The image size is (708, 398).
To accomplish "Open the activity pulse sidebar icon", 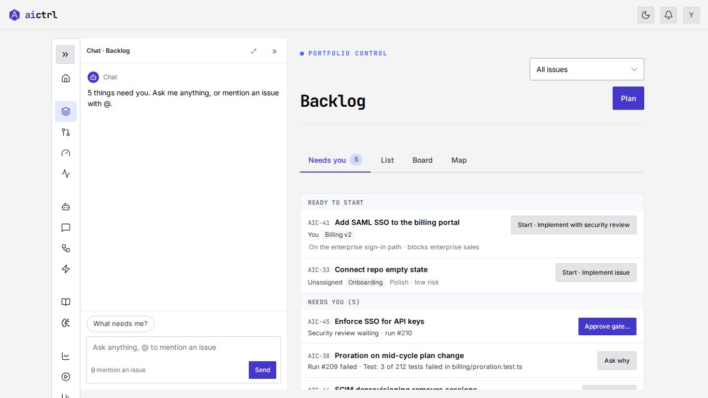I will [66, 174].
